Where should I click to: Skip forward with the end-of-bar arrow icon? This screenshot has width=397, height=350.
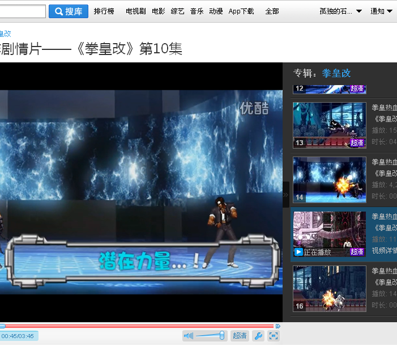[278, 326]
